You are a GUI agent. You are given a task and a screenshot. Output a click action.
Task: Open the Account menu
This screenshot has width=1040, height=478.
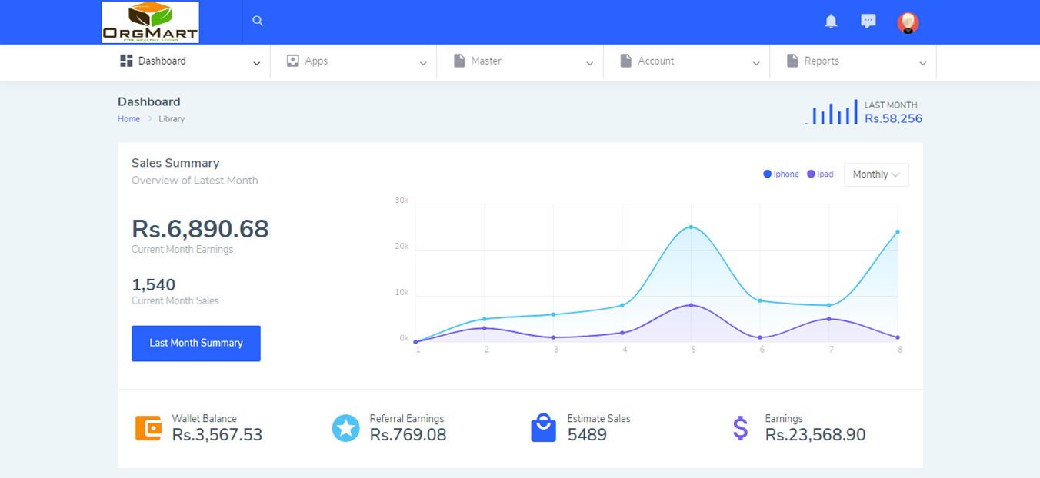click(x=655, y=61)
